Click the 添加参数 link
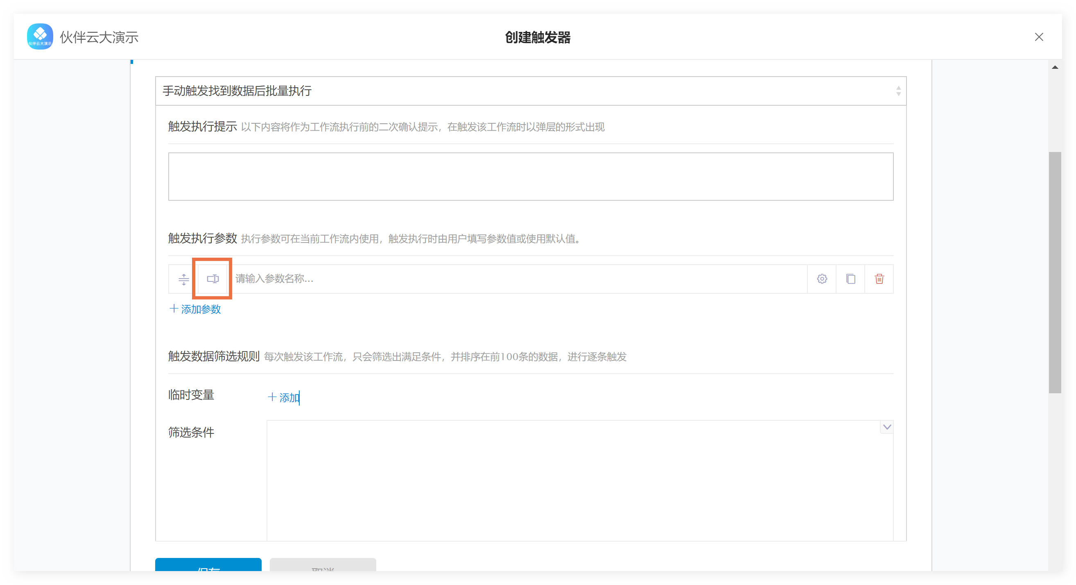1076x585 pixels. click(x=195, y=309)
